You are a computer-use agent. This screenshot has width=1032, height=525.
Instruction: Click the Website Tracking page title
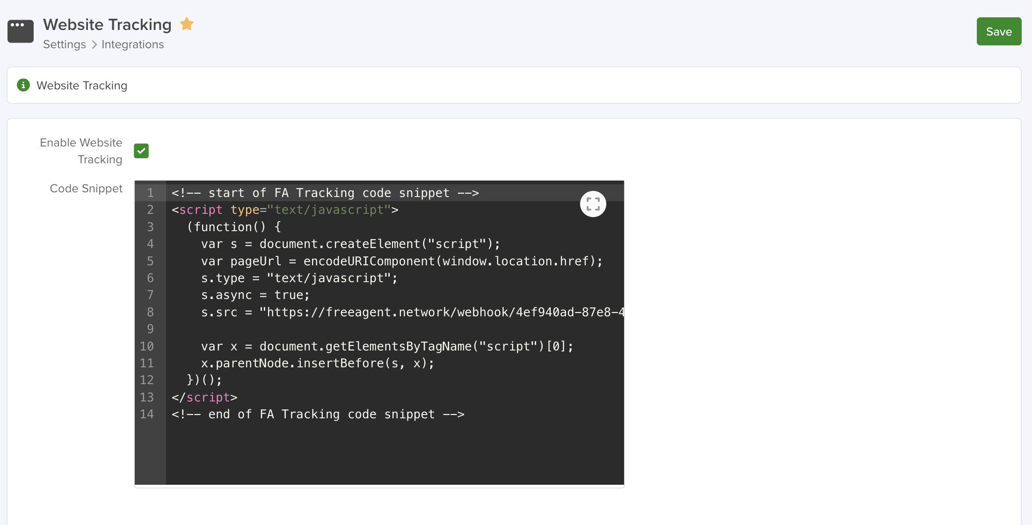pos(108,24)
